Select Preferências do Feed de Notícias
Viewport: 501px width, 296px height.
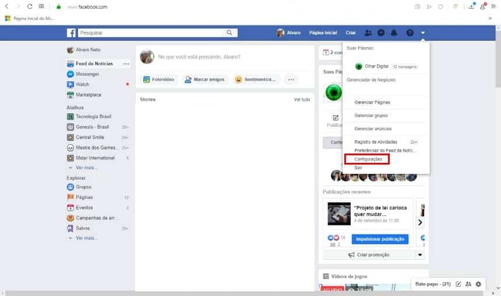click(385, 151)
